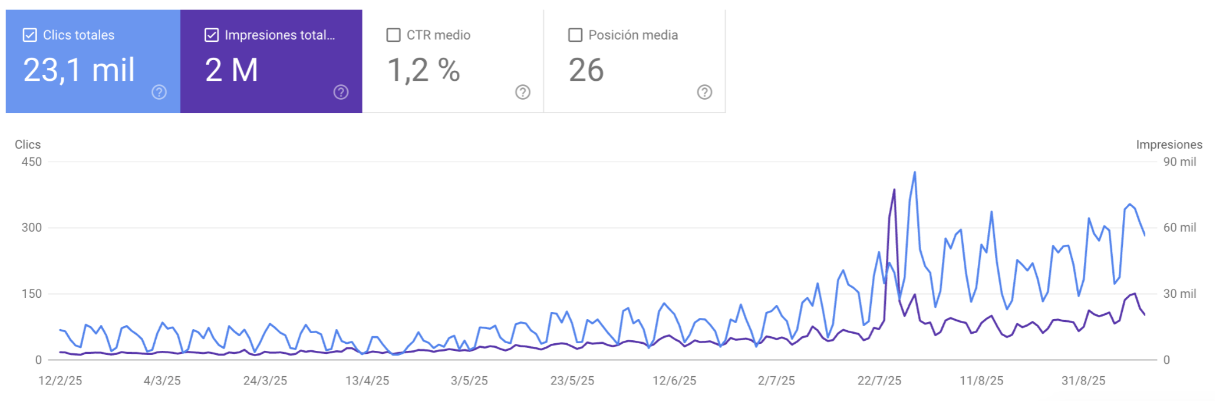Click the 31/8/25 date label
The height and width of the screenshot is (401, 1226).
1083,381
